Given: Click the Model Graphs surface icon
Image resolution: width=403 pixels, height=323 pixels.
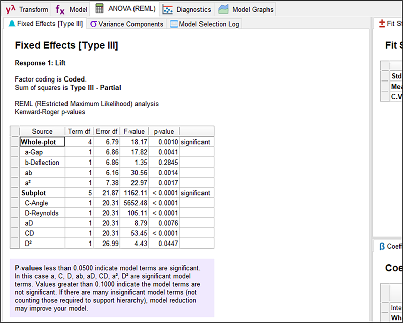Looking at the screenshot, I should (224, 9).
